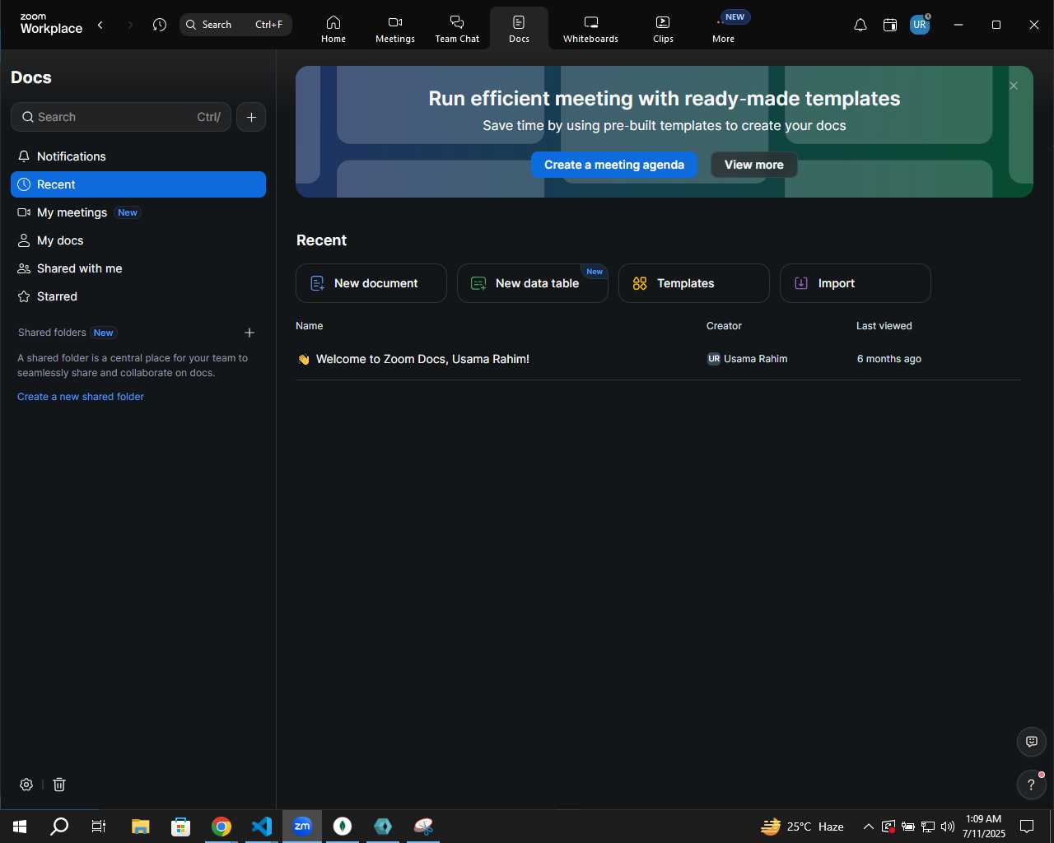Open File Explorer from the taskbar

click(141, 827)
